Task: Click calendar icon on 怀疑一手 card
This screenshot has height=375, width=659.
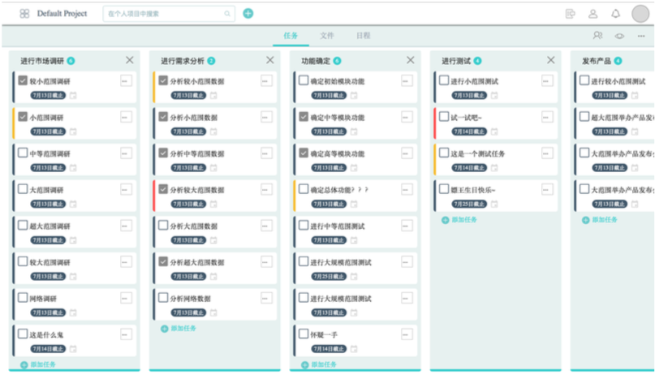Action: [354, 349]
